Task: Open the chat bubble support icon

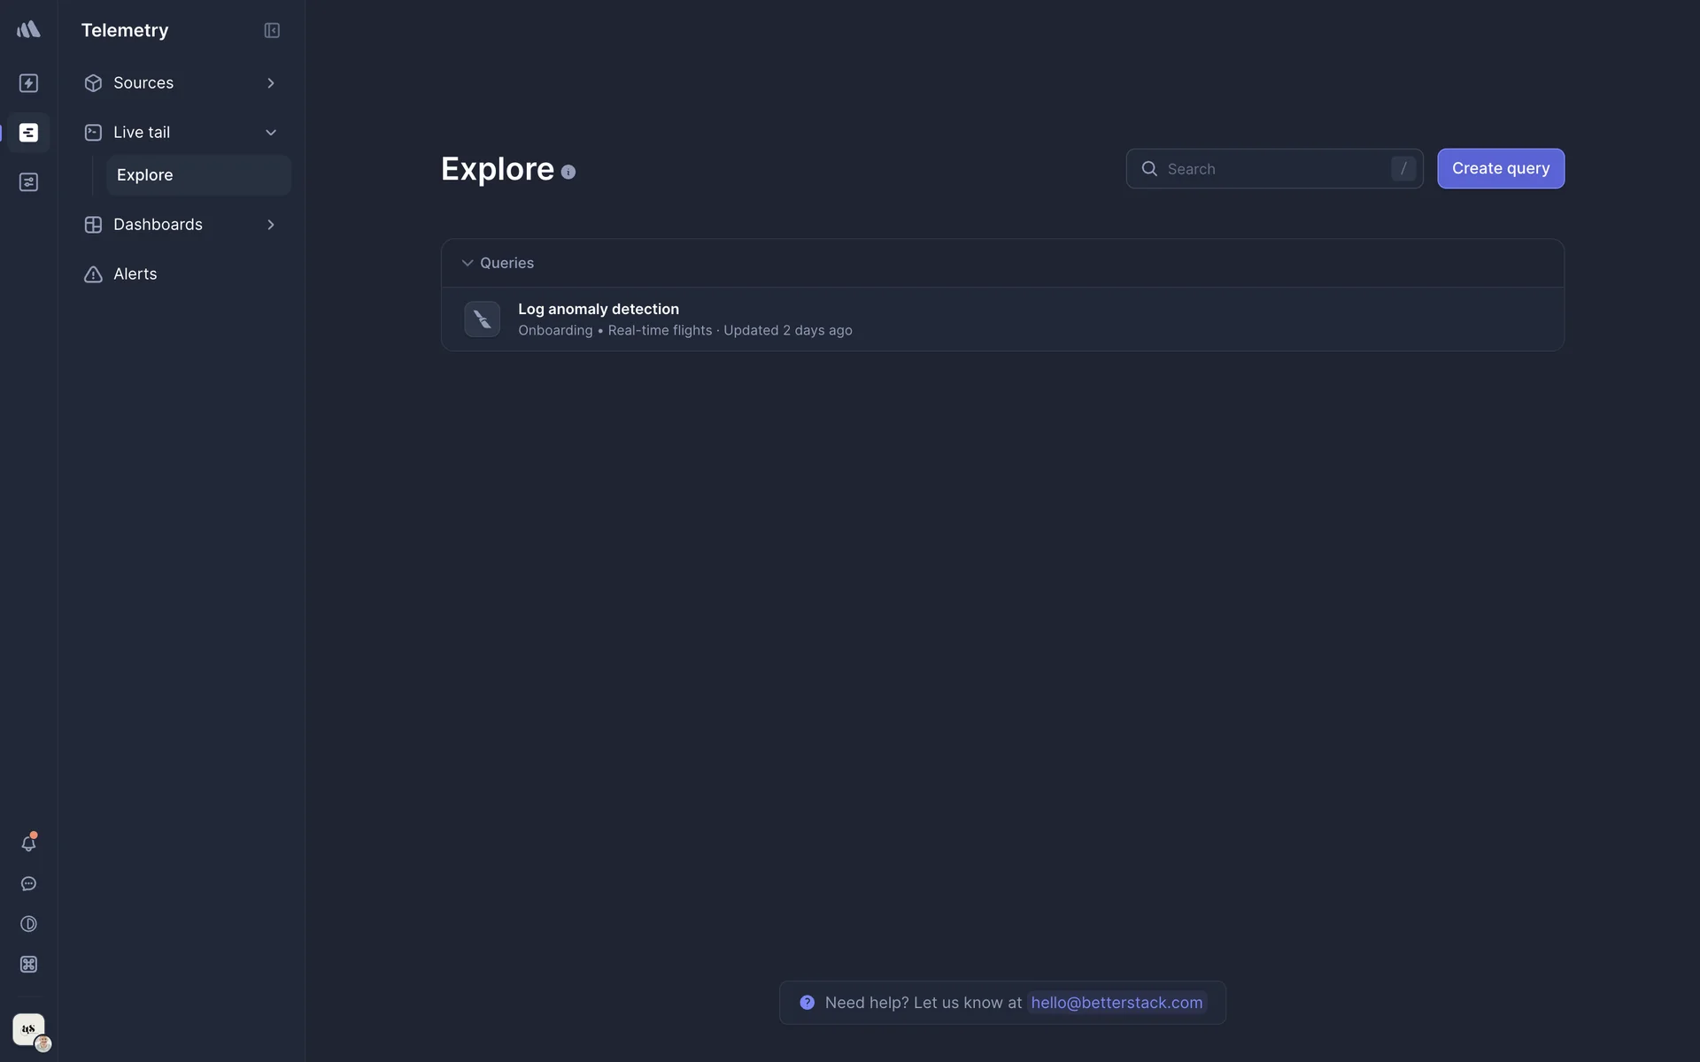Action: click(28, 884)
